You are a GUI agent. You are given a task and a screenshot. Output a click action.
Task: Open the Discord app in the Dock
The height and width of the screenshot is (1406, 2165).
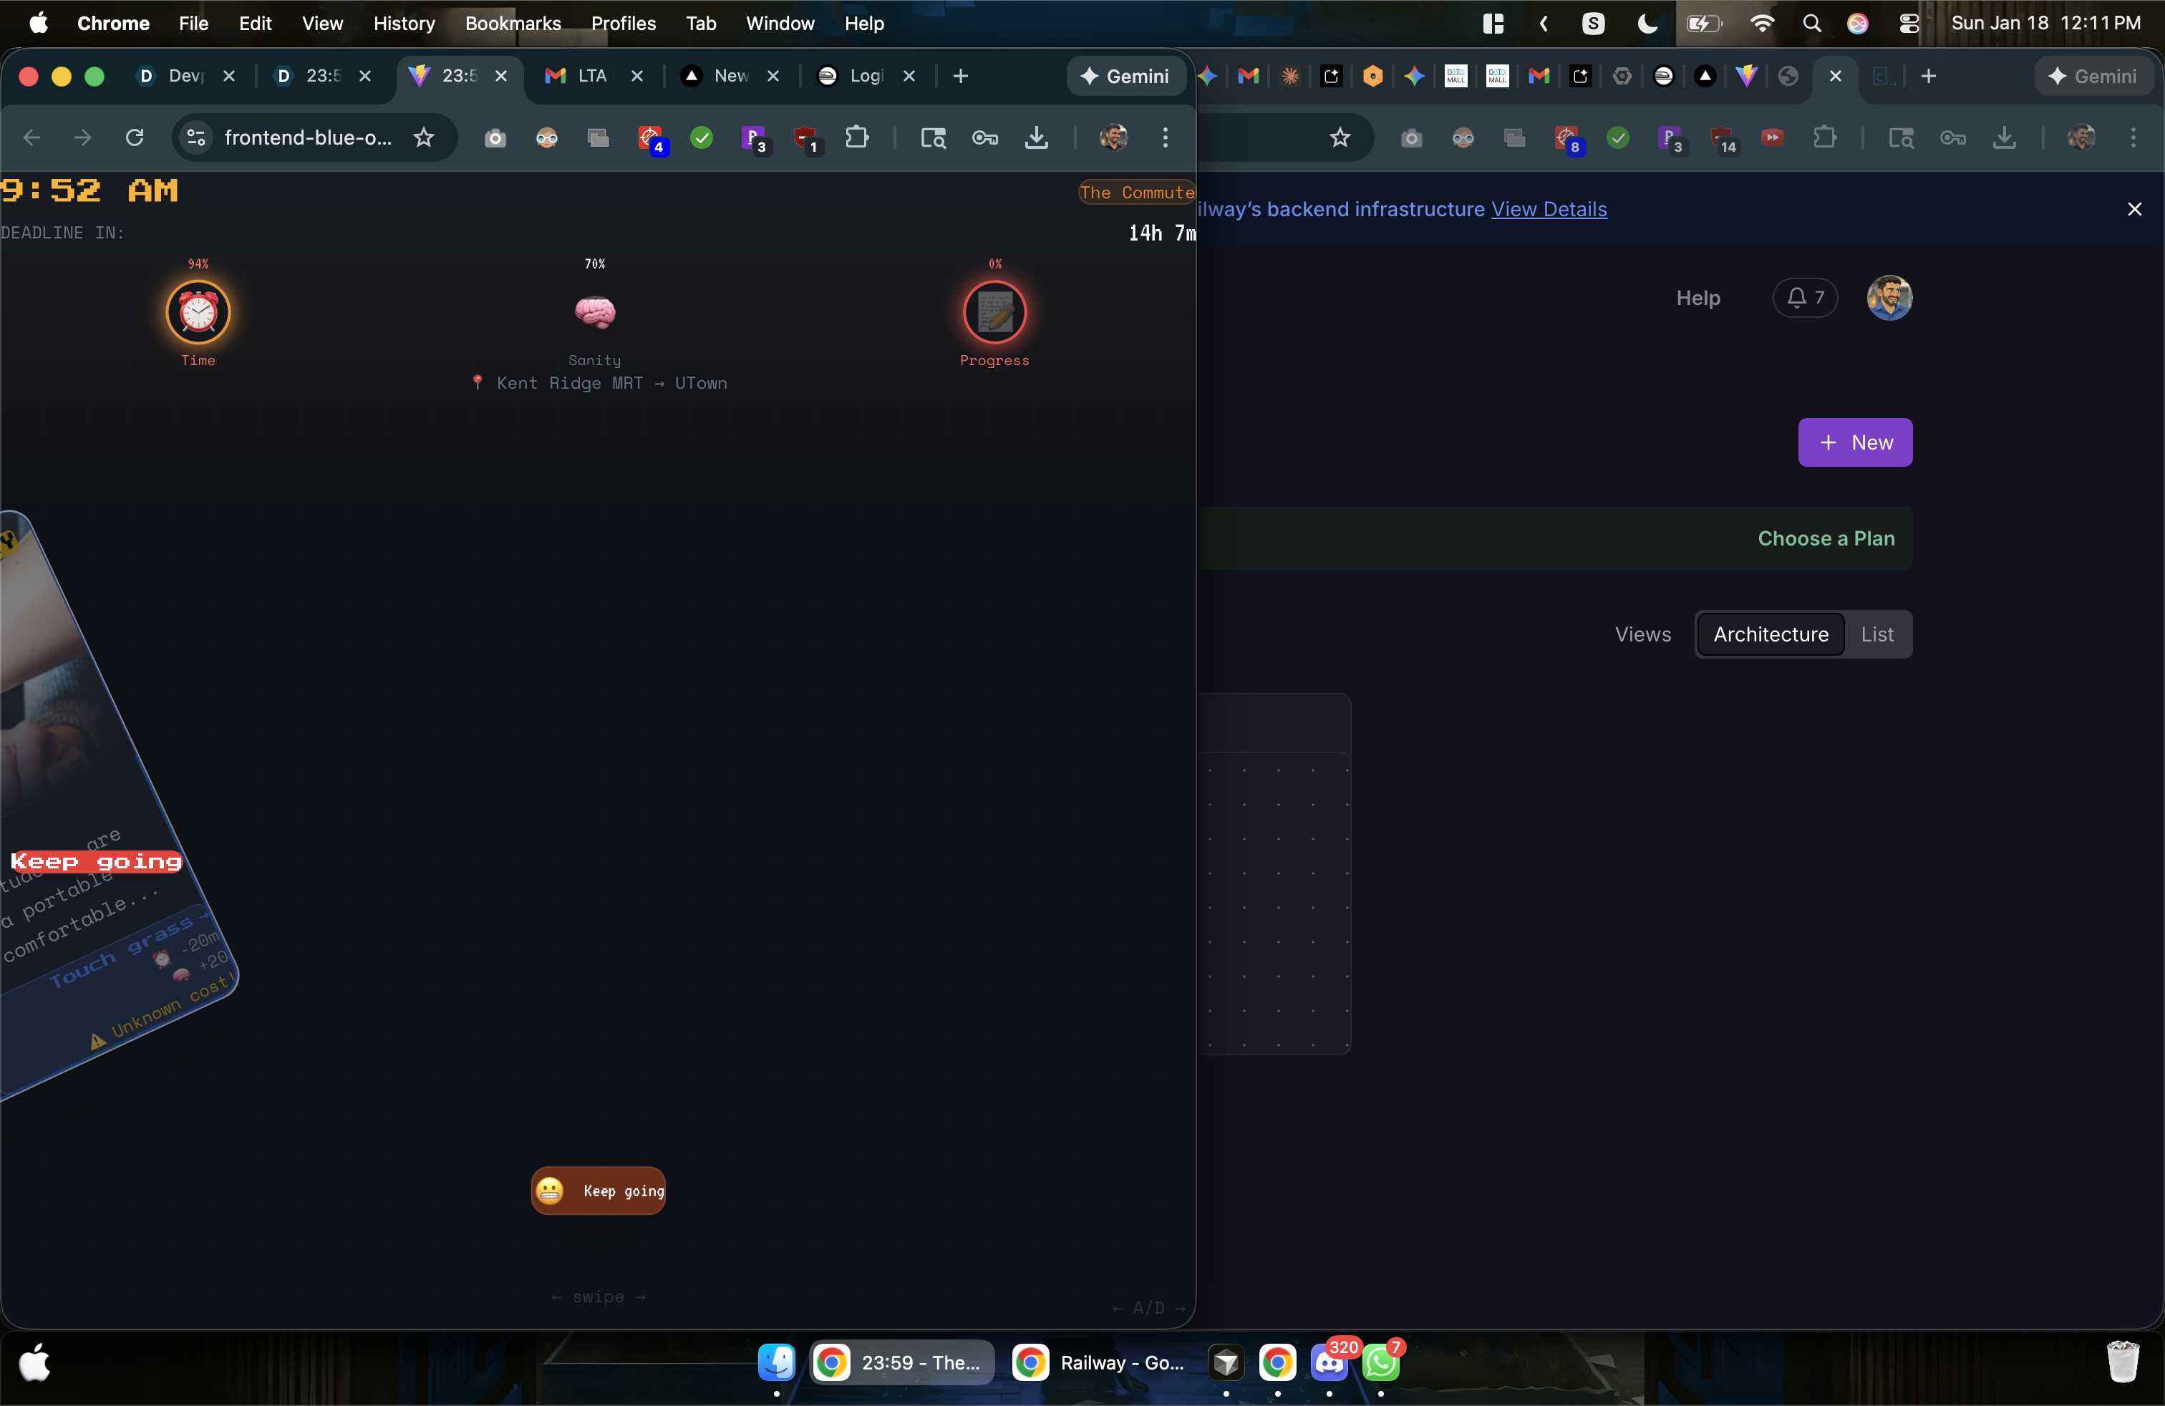click(x=1328, y=1362)
